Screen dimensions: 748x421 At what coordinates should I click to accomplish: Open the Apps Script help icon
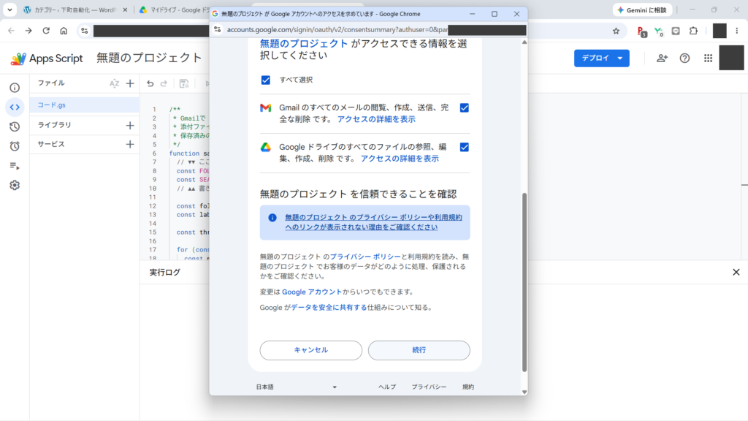click(x=684, y=58)
